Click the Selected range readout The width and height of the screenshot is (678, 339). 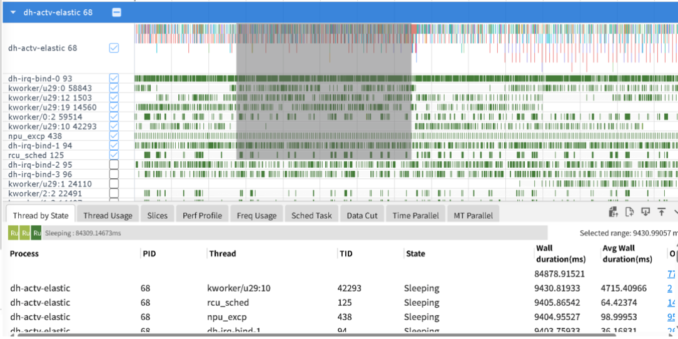point(628,233)
